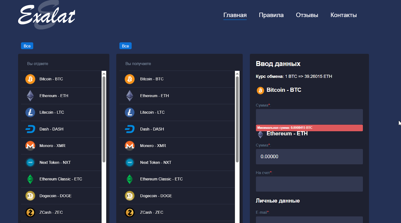Click the Ethereum icon in the "Вы отдаете" list

click(x=30, y=96)
